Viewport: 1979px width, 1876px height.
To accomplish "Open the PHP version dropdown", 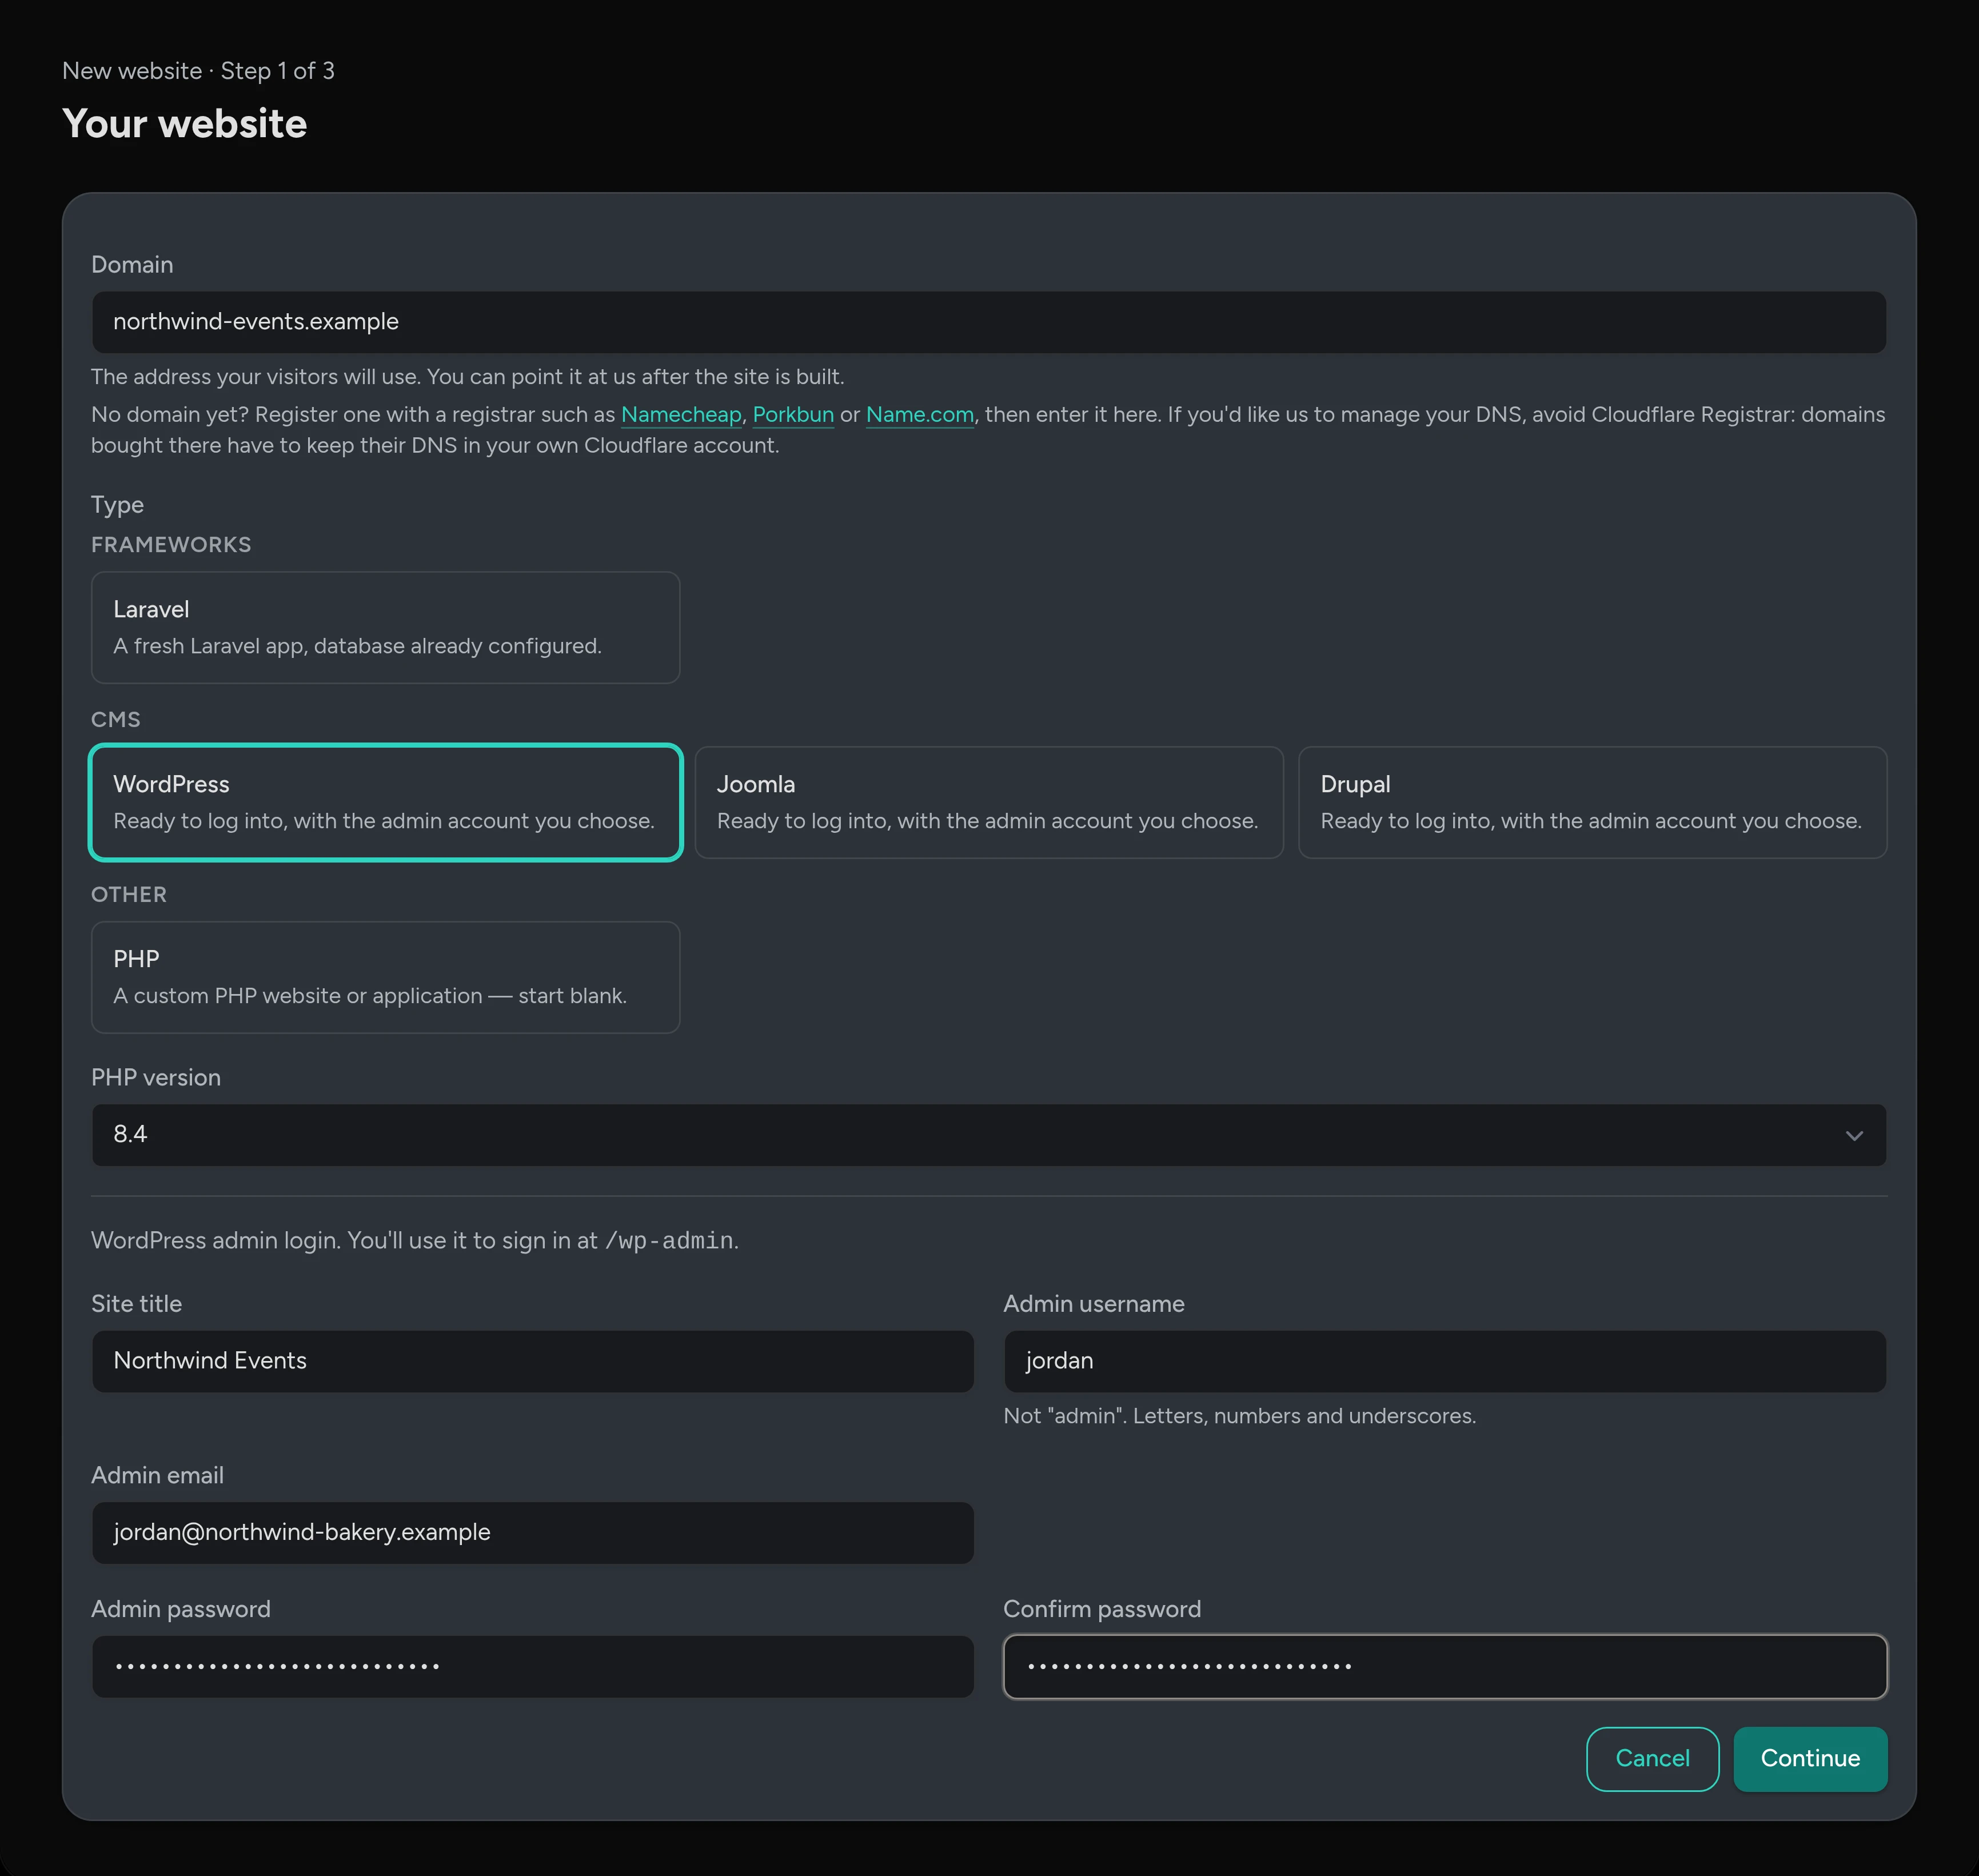I will tap(989, 1134).
